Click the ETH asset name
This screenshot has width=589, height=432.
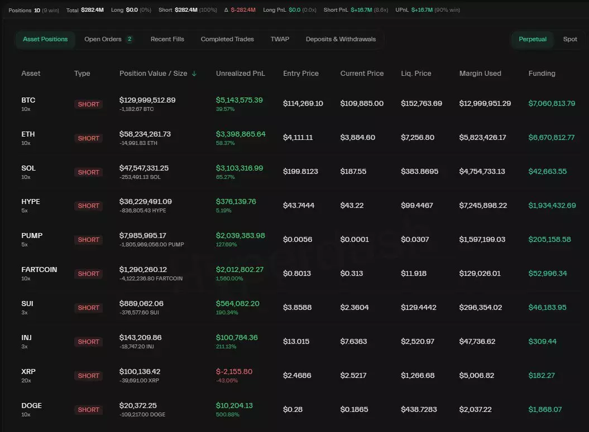pos(28,134)
